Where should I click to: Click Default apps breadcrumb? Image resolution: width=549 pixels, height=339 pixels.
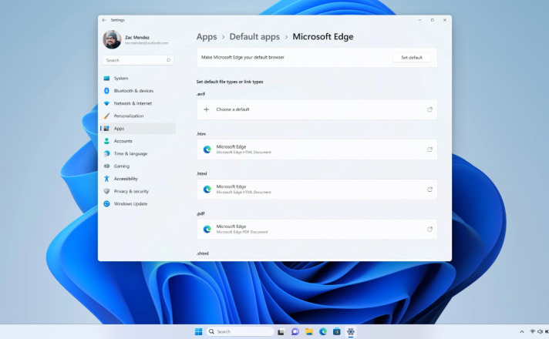click(x=254, y=37)
